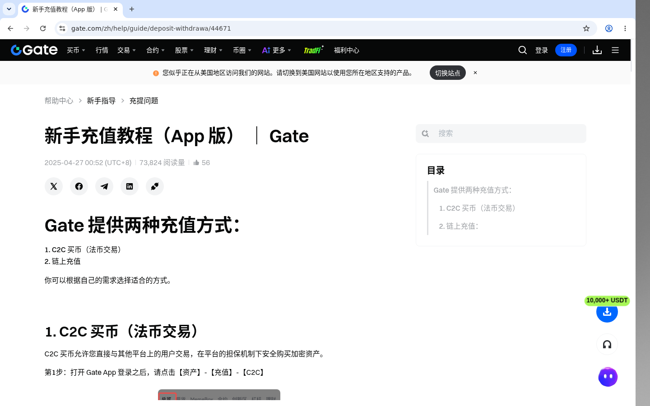Image resolution: width=650 pixels, height=406 pixels.
Task: Open customer support headset icon
Action: [607, 345]
